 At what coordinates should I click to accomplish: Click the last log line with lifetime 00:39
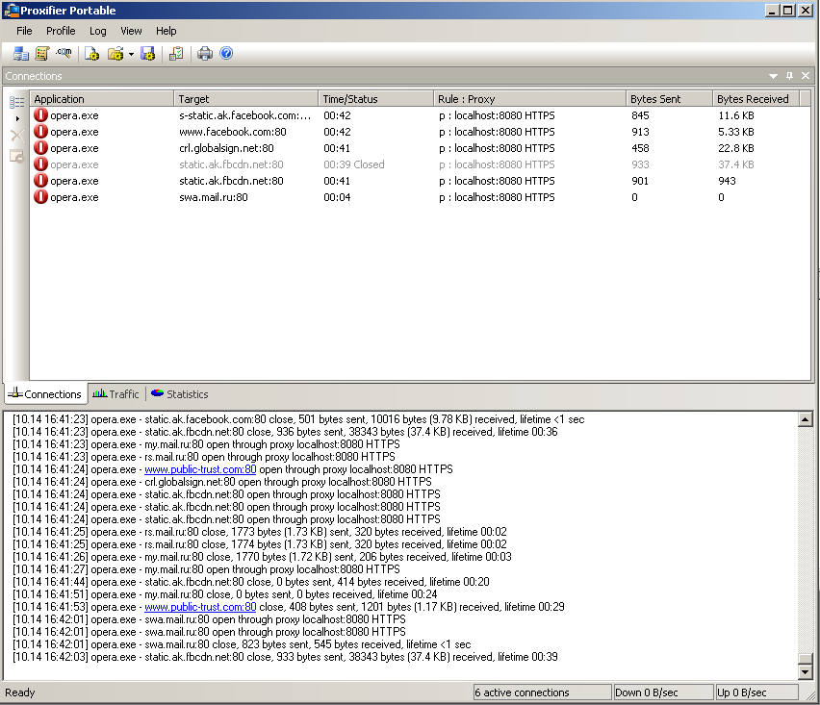click(x=285, y=657)
